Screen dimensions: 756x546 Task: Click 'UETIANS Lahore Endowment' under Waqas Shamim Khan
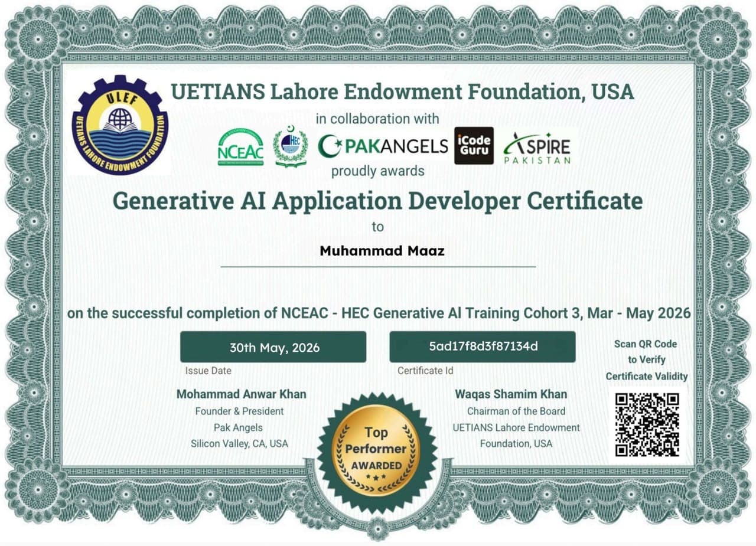coord(516,427)
